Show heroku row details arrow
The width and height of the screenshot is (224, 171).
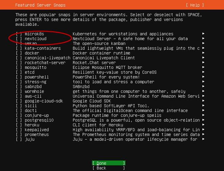(x=203, y=125)
